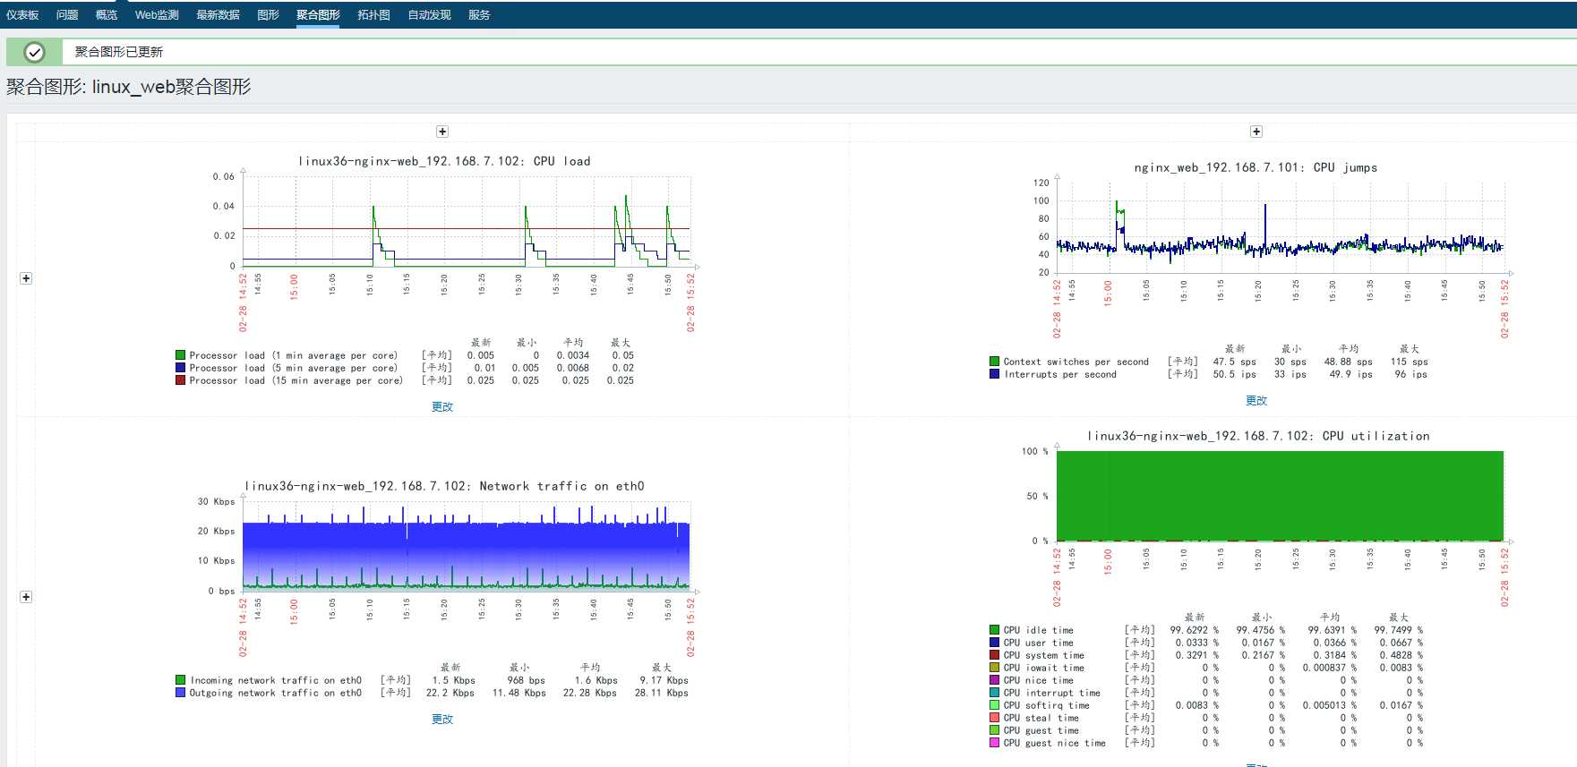Click the blue swatch for Processor load 5 min
This screenshot has width=1577, height=767.
pos(181,368)
